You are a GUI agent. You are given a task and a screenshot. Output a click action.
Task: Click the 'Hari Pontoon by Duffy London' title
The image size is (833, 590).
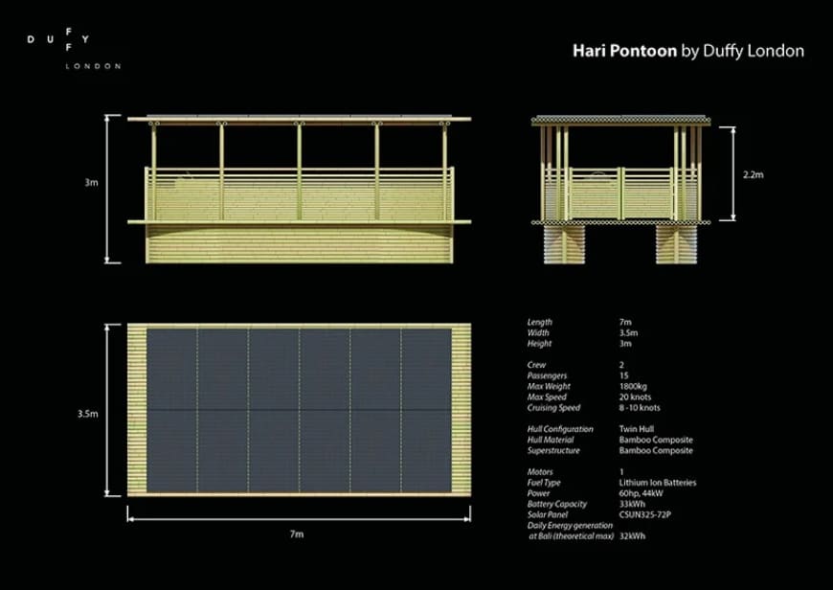pyautogui.click(x=688, y=51)
